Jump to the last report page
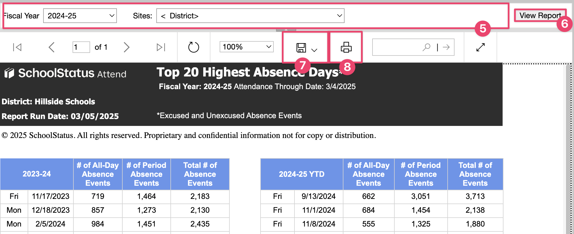The width and height of the screenshot is (574, 234). pos(161,47)
